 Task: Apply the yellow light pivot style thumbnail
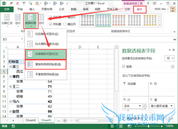pos(150,20)
